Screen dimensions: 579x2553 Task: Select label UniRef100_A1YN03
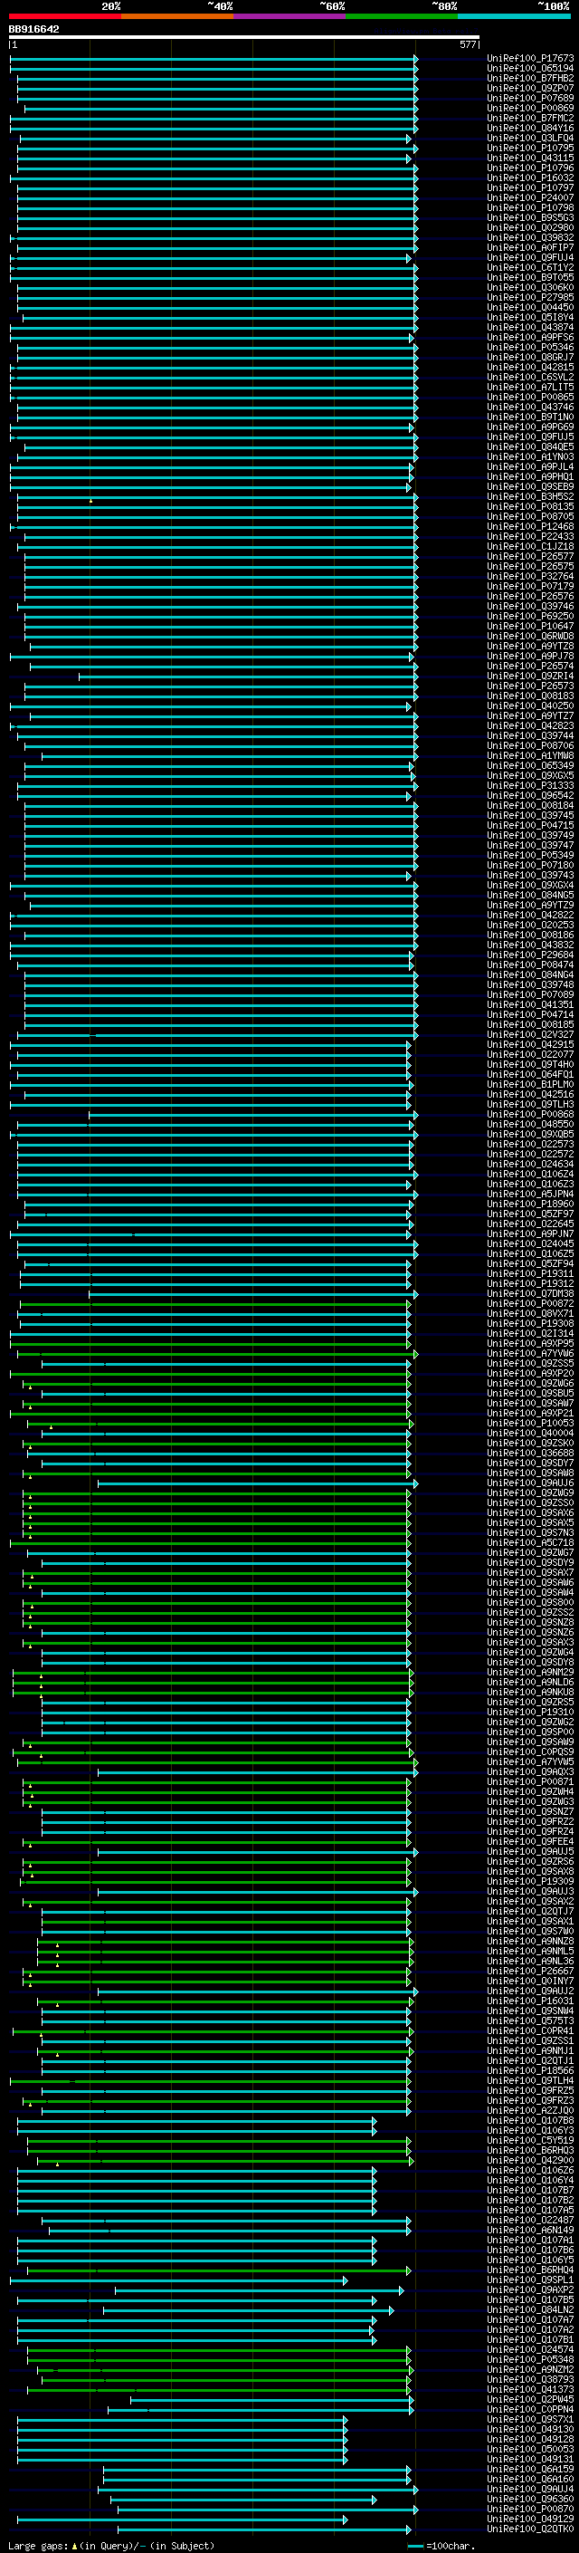[530, 456]
